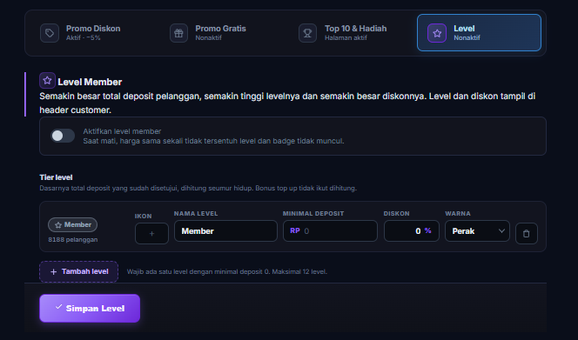Click the star icon in Level tab
Viewport: 578px width, 340px height.
(x=437, y=33)
